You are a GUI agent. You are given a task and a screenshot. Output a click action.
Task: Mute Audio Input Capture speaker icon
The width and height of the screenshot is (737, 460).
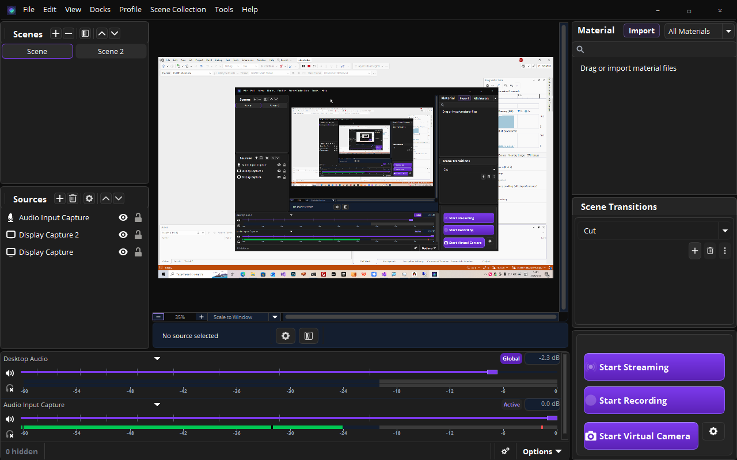click(9, 419)
